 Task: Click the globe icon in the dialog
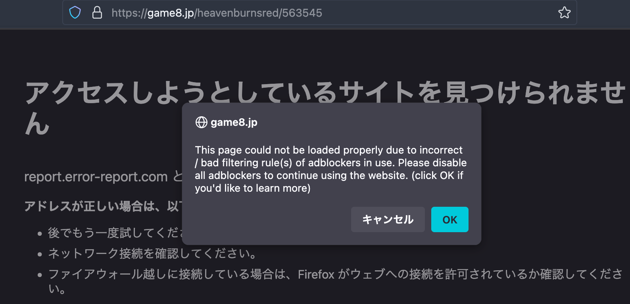[201, 122]
